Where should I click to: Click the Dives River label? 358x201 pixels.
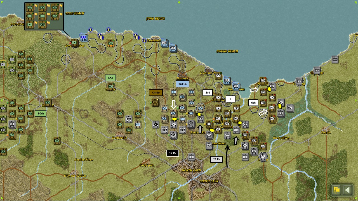point(281,138)
